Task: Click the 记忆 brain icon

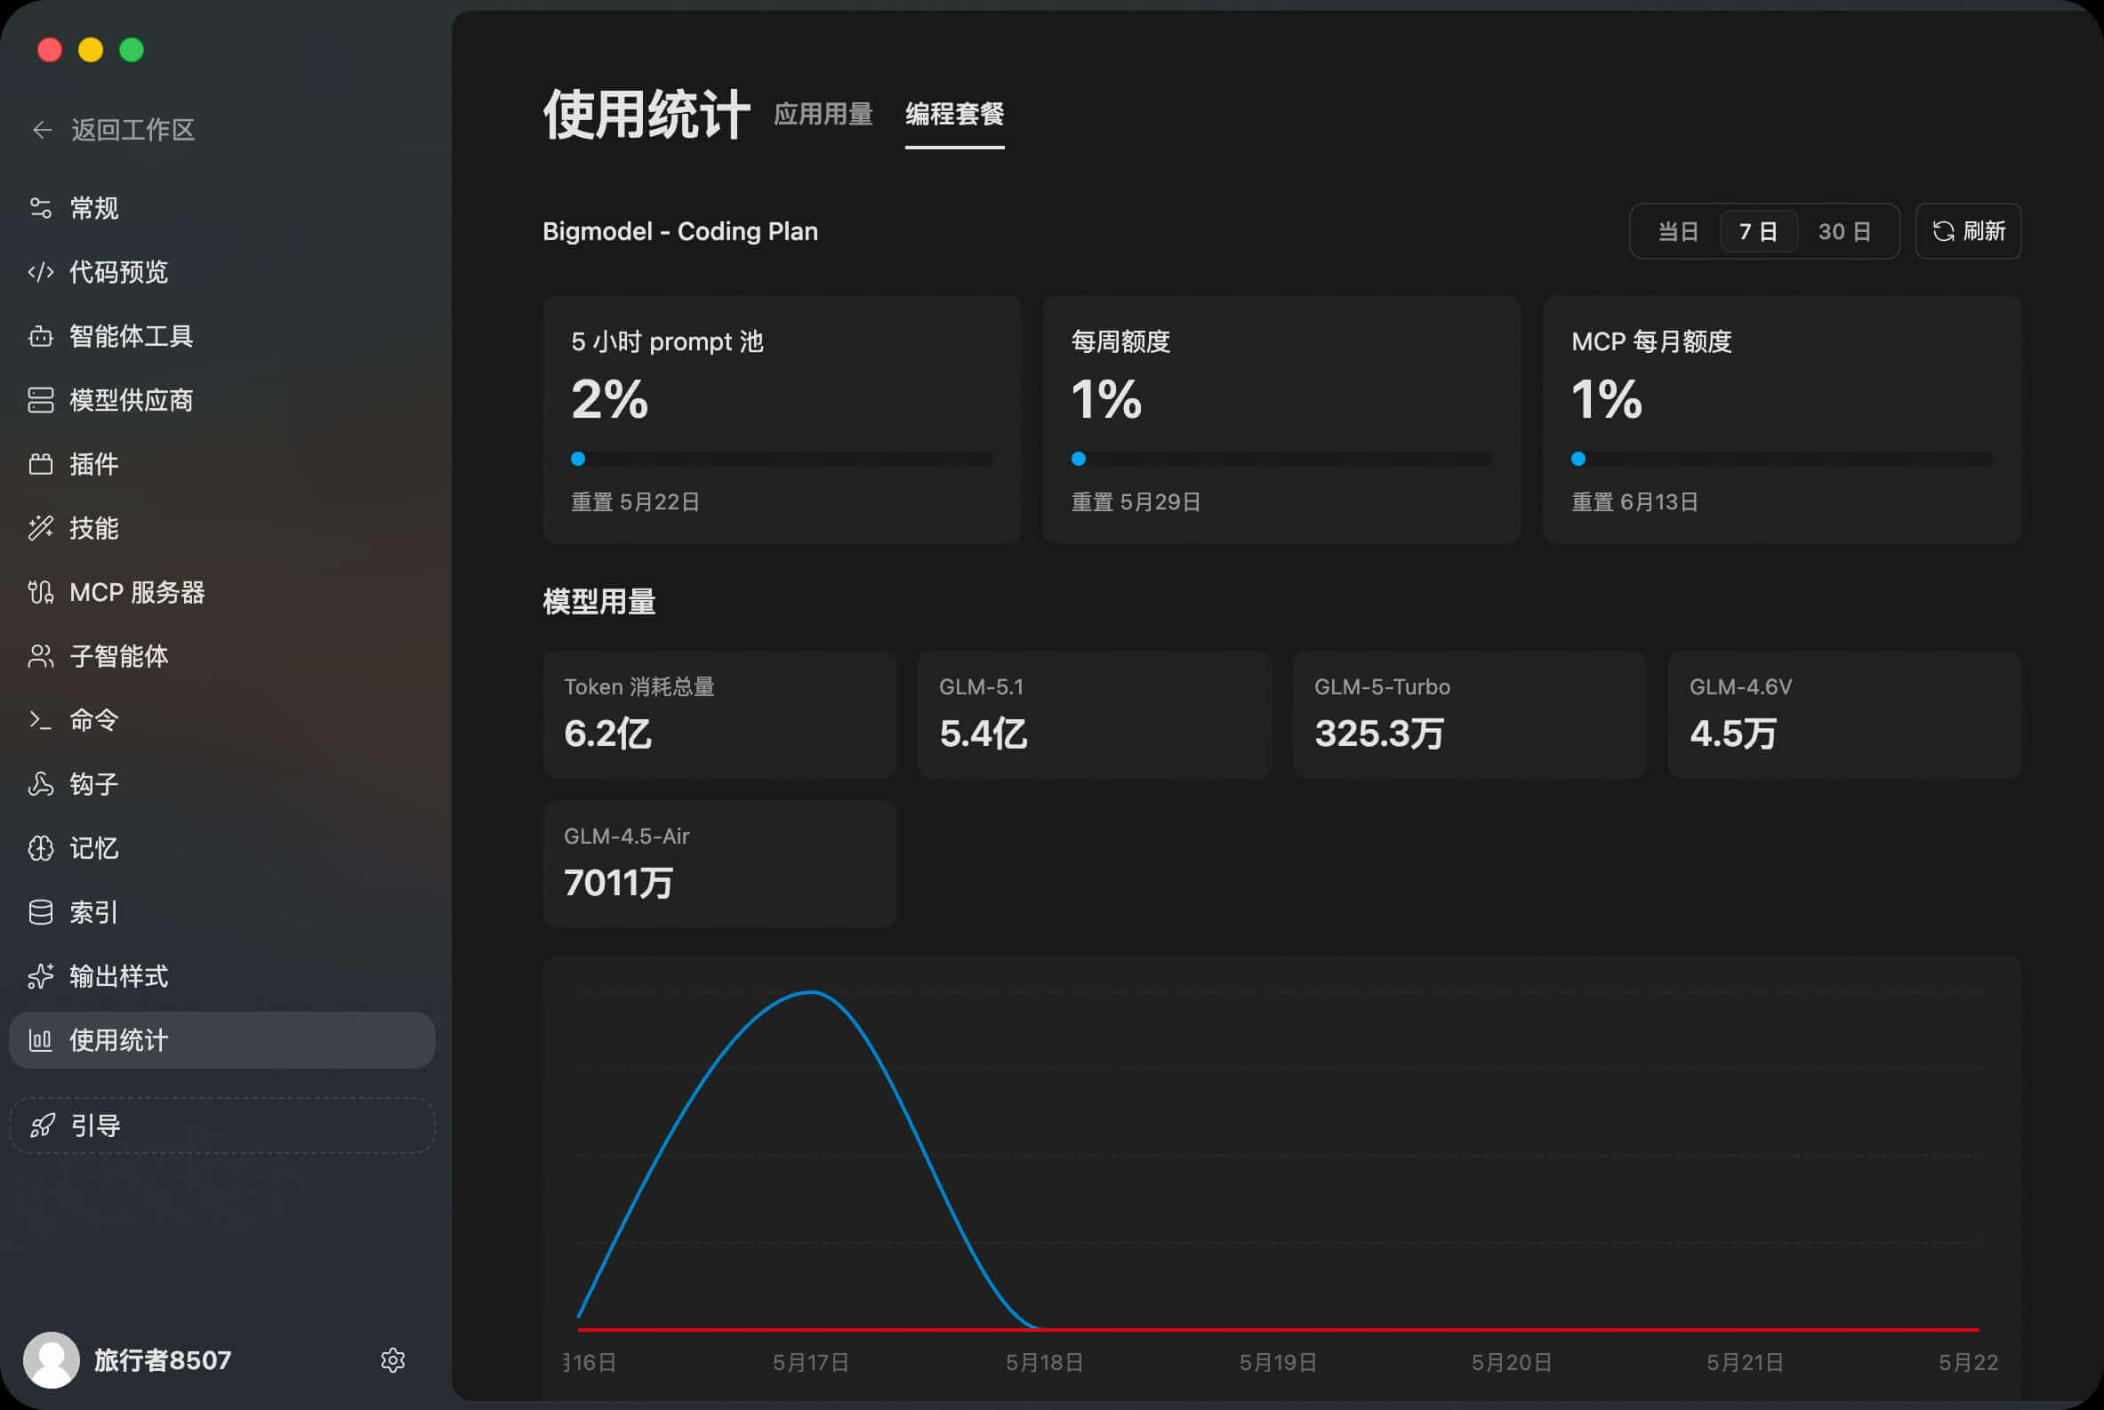Action: coord(41,848)
